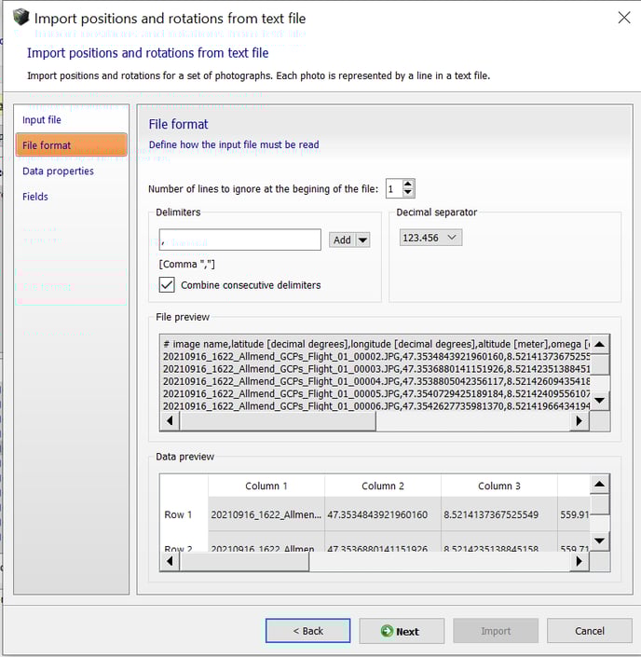Viewport: 641px width, 657px height.
Task: Click the lines-to-ignore number field
Action: pos(394,188)
